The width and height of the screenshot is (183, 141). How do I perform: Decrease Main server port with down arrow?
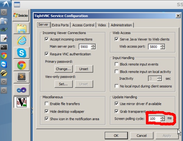point(93,48)
